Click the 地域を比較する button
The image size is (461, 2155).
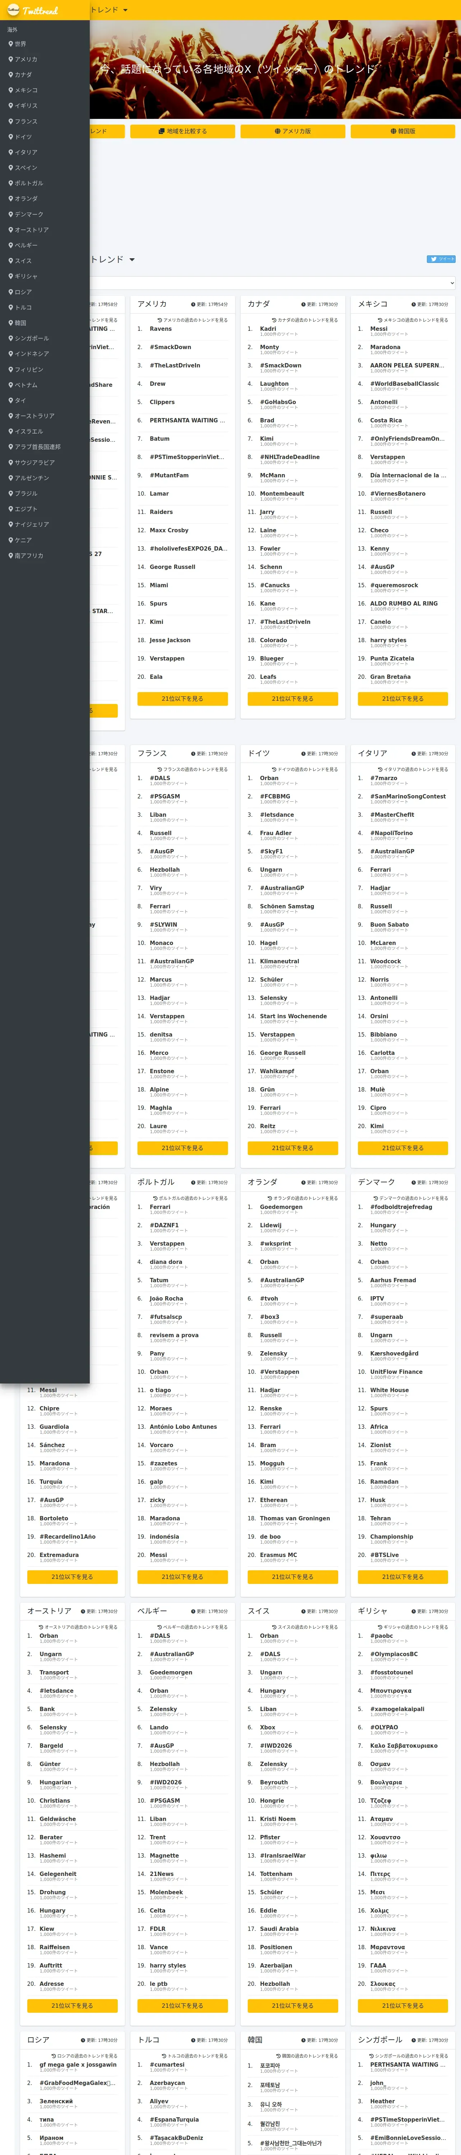click(x=182, y=131)
